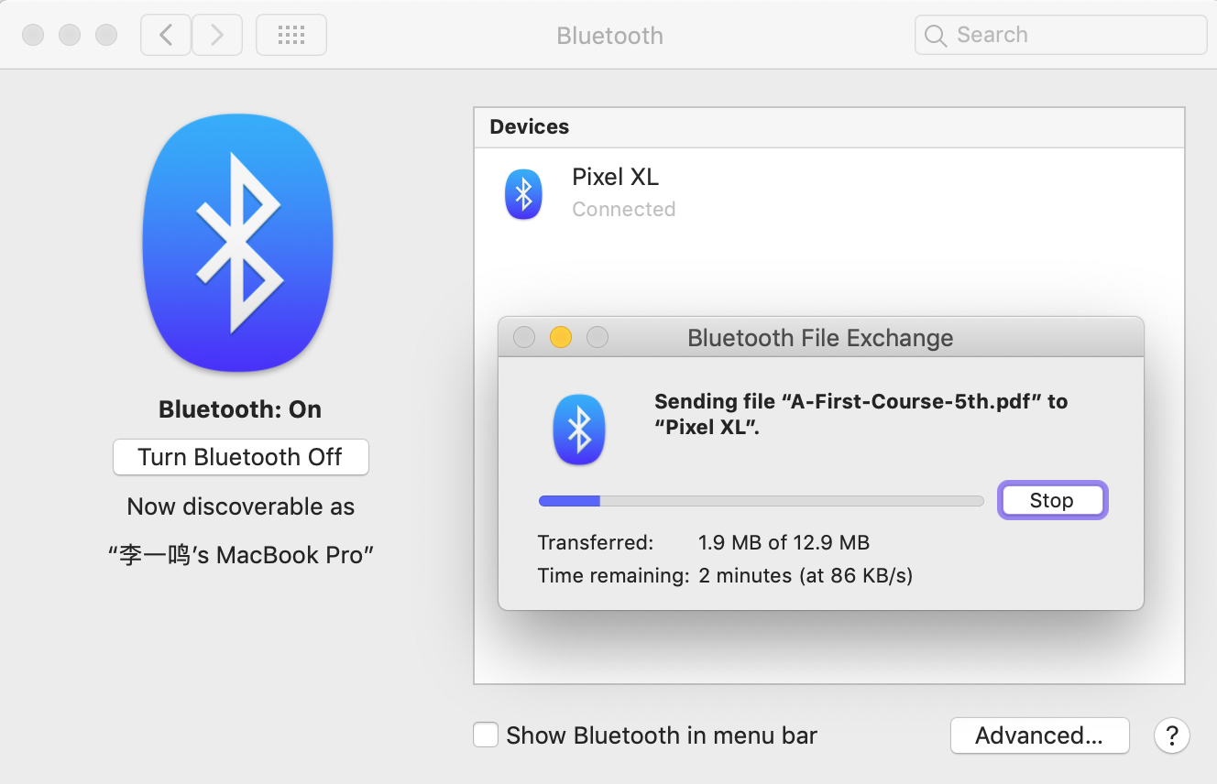Click the zoom button of Bluetooth File Exchange
The width and height of the screenshot is (1217, 784).
[598, 338]
